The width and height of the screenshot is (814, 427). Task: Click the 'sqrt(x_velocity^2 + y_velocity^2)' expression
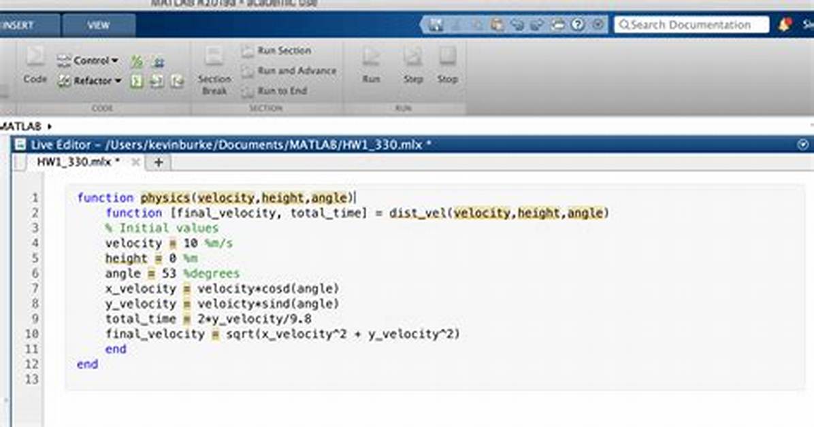coord(342,334)
